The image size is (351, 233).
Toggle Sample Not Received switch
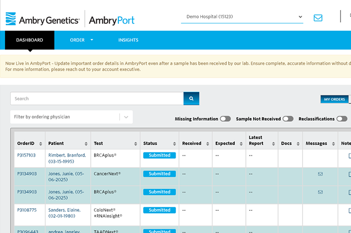pyautogui.click(x=288, y=119)
